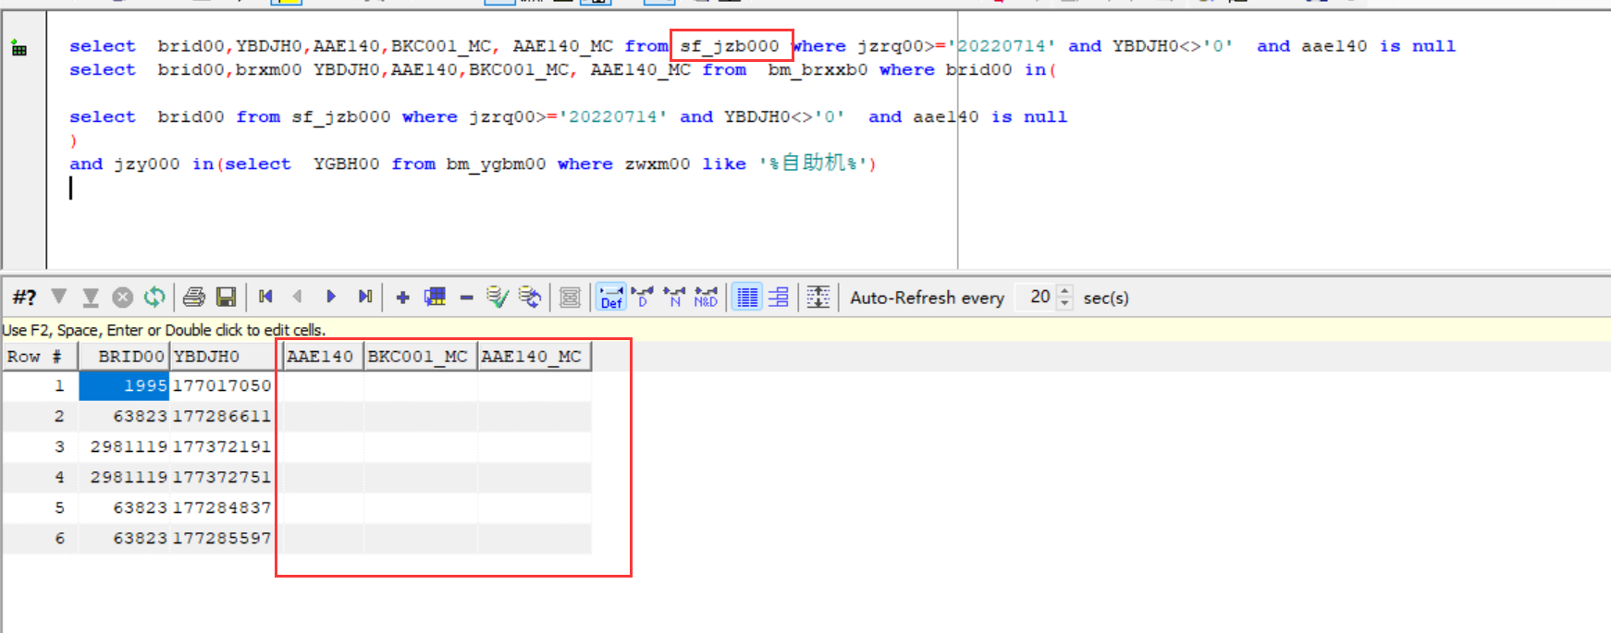Select cell with YBDJH0 value 177017050
The width and height of the screenshot is (1611, 633).
pos(222,385)
